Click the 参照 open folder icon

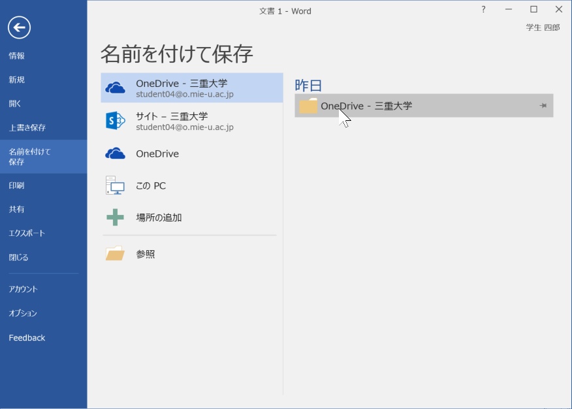[x=116, y=254]
